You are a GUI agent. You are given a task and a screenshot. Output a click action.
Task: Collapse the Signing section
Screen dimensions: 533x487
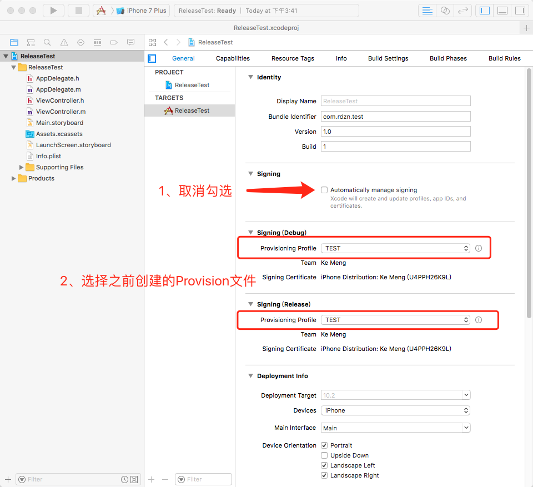pyautogui.click(x=250, y=174)
